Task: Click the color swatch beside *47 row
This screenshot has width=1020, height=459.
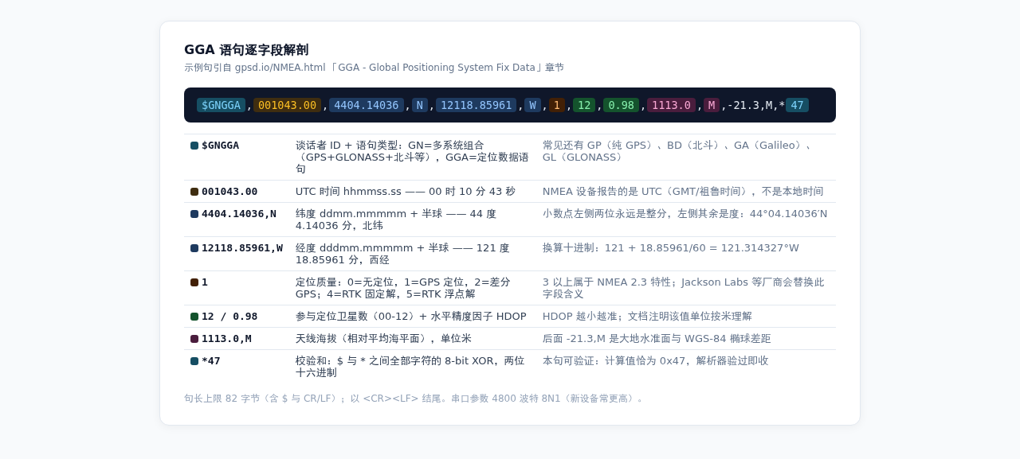Action: [x=194, y=361]
